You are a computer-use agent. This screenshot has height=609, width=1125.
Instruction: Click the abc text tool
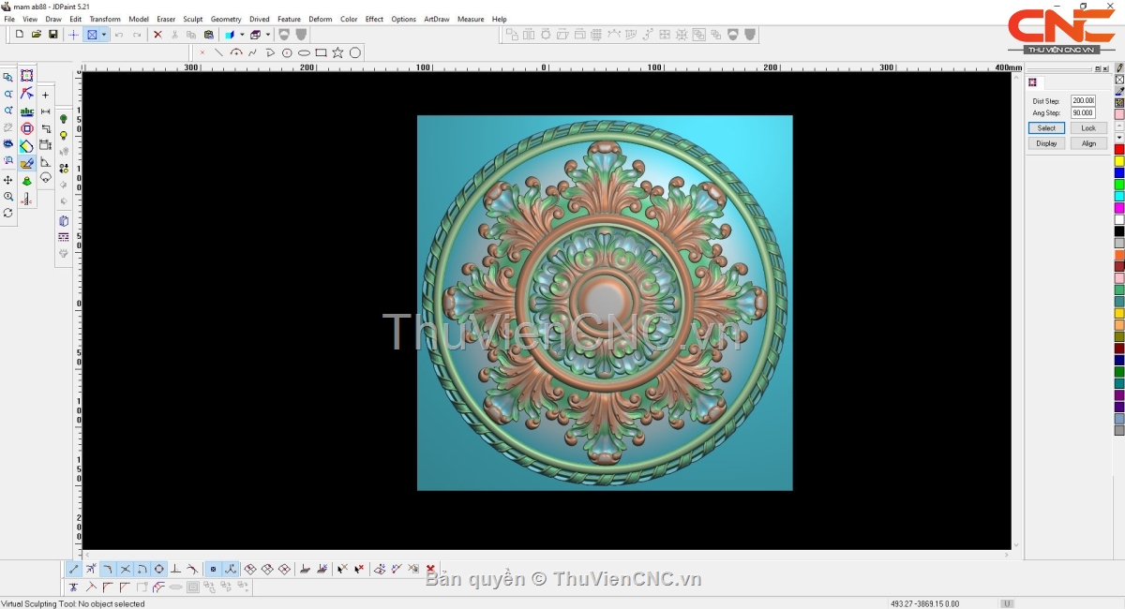(26, 111)
